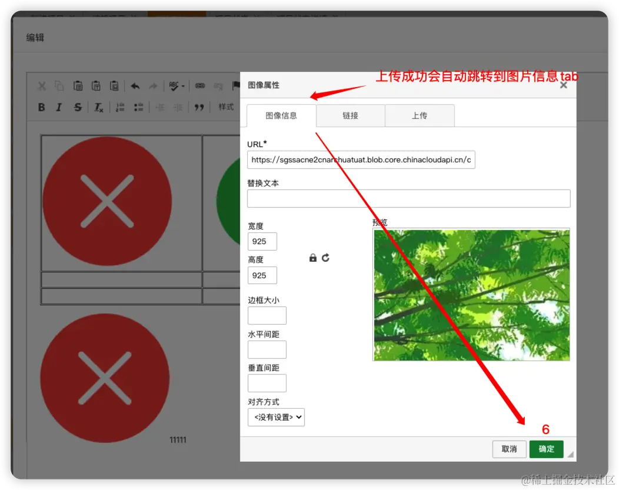Viewport: 619px width, 490px height.
Task: Switch to the 上传 tab
Action: [420, 116]
